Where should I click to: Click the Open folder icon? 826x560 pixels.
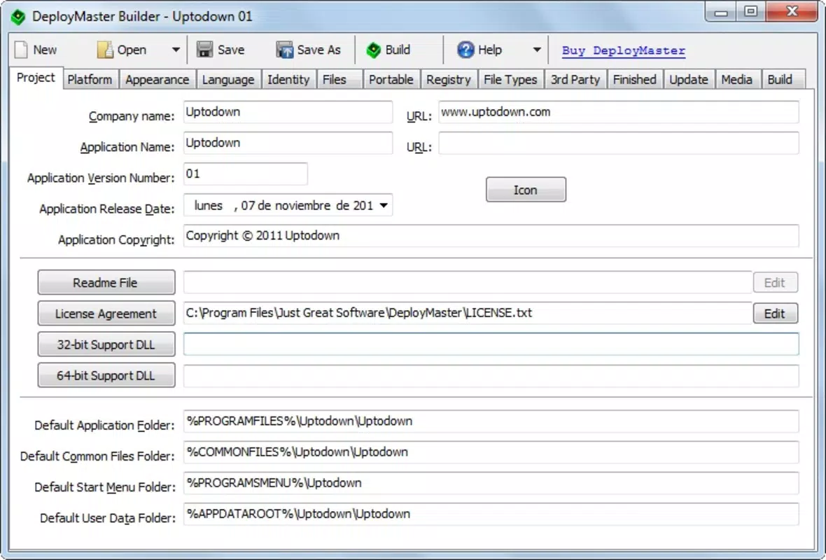pyautogui.click(x=105, y=50)
